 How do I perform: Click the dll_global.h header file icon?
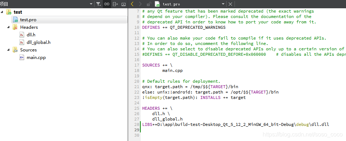click(x=22, y=42)
